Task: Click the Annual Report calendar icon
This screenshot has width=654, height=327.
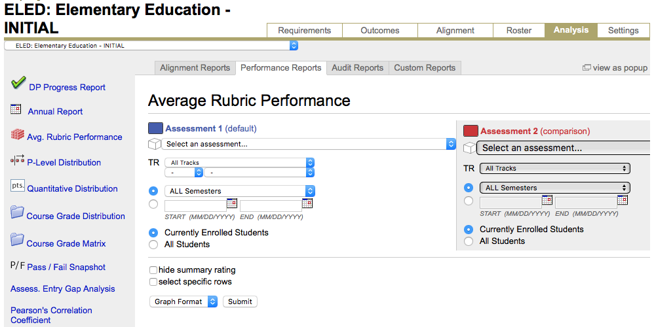Action: point(16,110)
